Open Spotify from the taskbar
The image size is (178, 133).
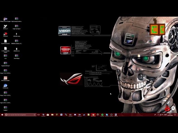(102, 115)
